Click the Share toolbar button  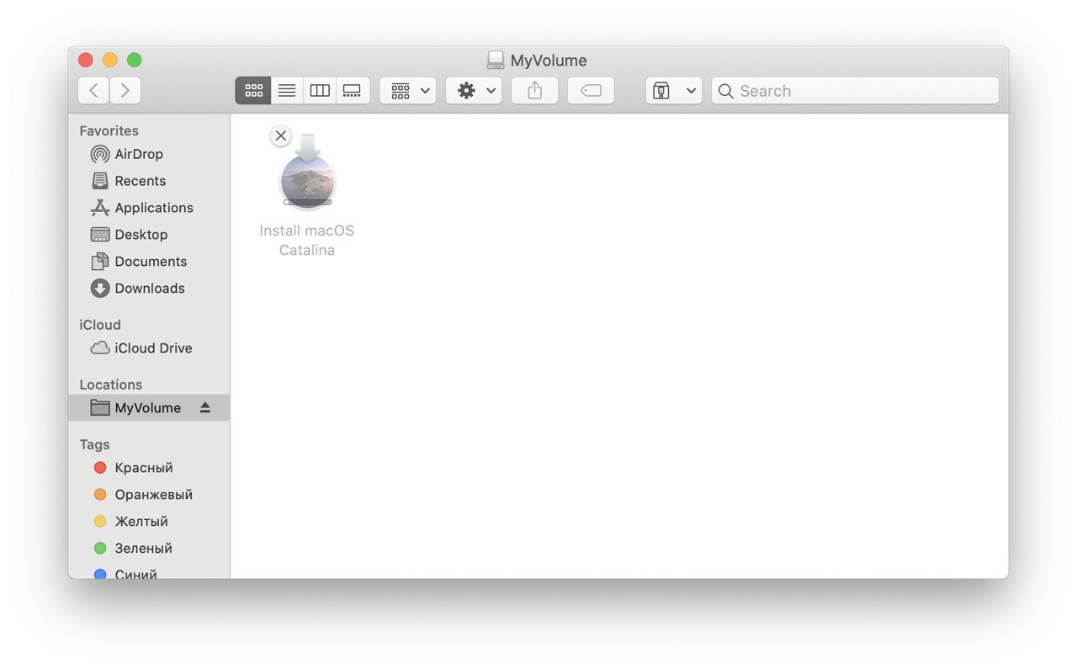coord(535,91)
